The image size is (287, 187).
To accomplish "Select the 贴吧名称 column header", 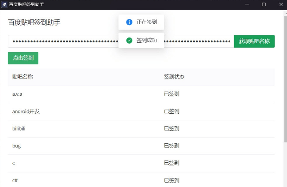I will 22,77.
